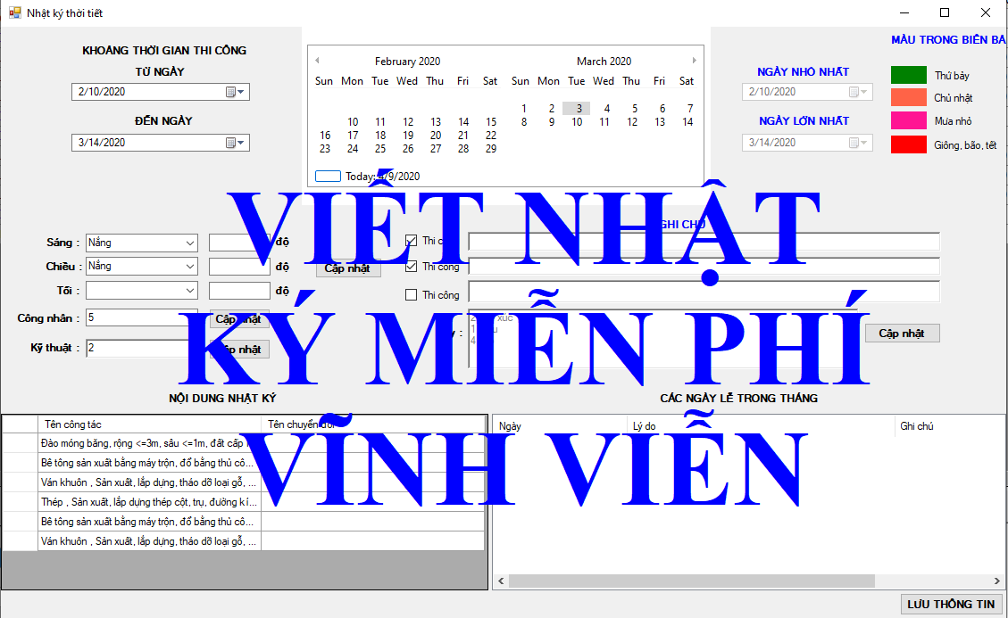Click right arrow of holidays table scrollbar
The width and height of the screenshot is (1008, 618).
[x=997, y=581]
